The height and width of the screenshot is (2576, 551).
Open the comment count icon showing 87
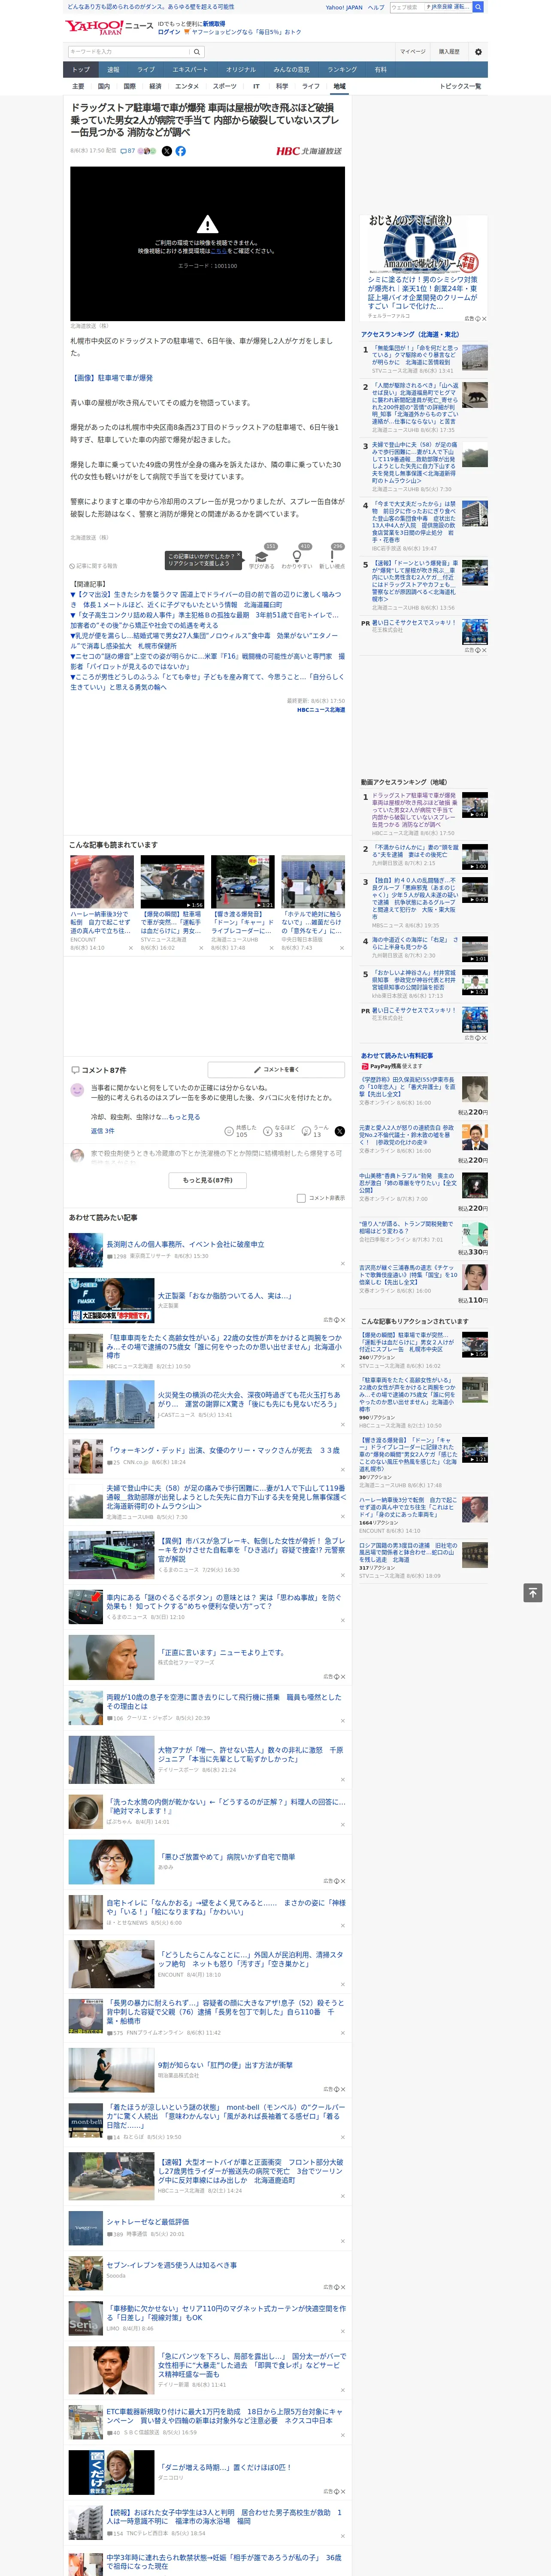[x=128, y=151]
